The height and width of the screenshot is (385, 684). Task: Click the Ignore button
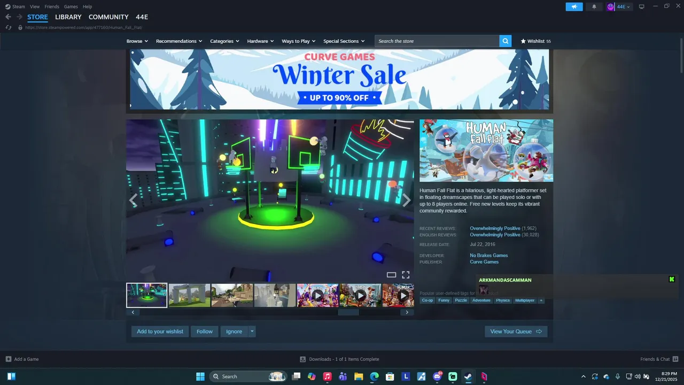coord(234,332)
